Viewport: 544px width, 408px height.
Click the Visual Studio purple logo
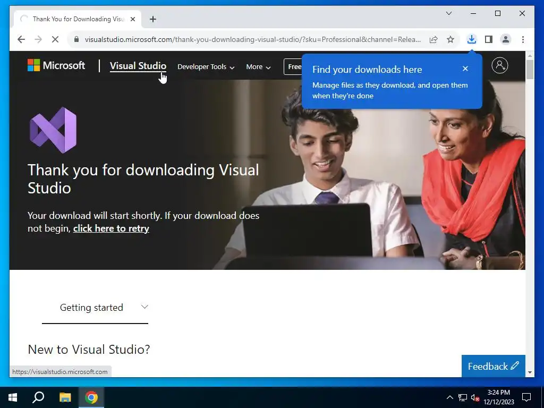click(53, 130)
